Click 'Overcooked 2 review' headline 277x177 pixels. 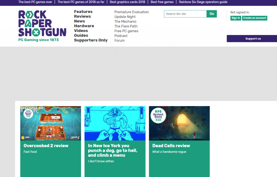click(x=46, y=146)
